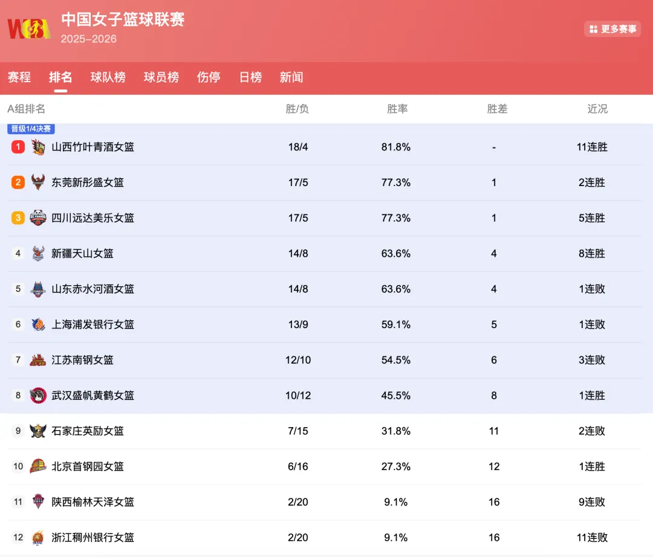
Task: Click the 中国女子篮球联赛 title
Action: point(123,19)
